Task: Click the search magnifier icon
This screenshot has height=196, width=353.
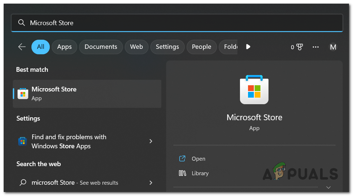Action: tap(21, 23)
